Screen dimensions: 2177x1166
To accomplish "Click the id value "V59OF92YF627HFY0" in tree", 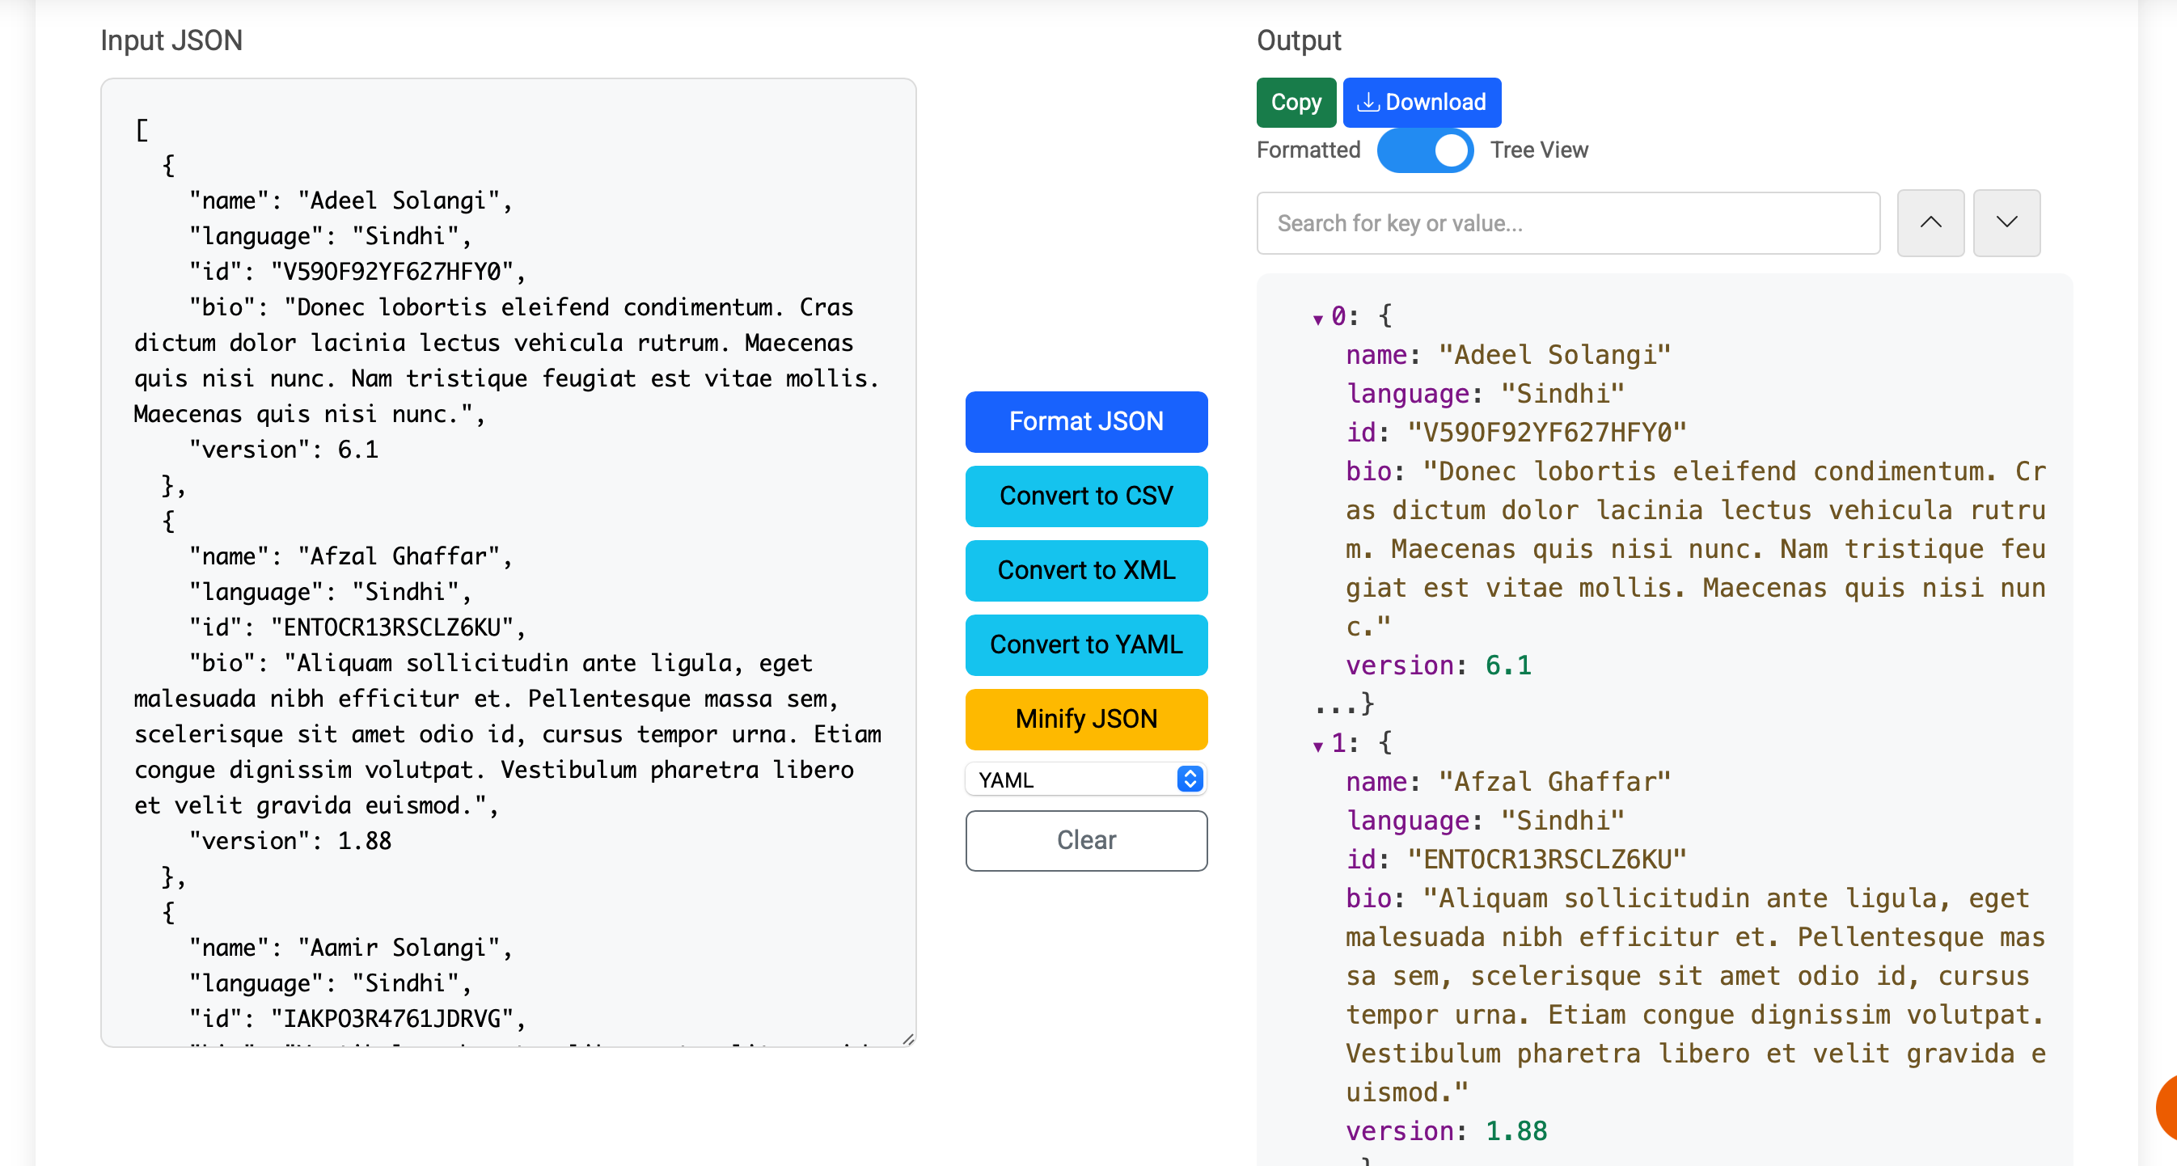I will (1546, 433).
